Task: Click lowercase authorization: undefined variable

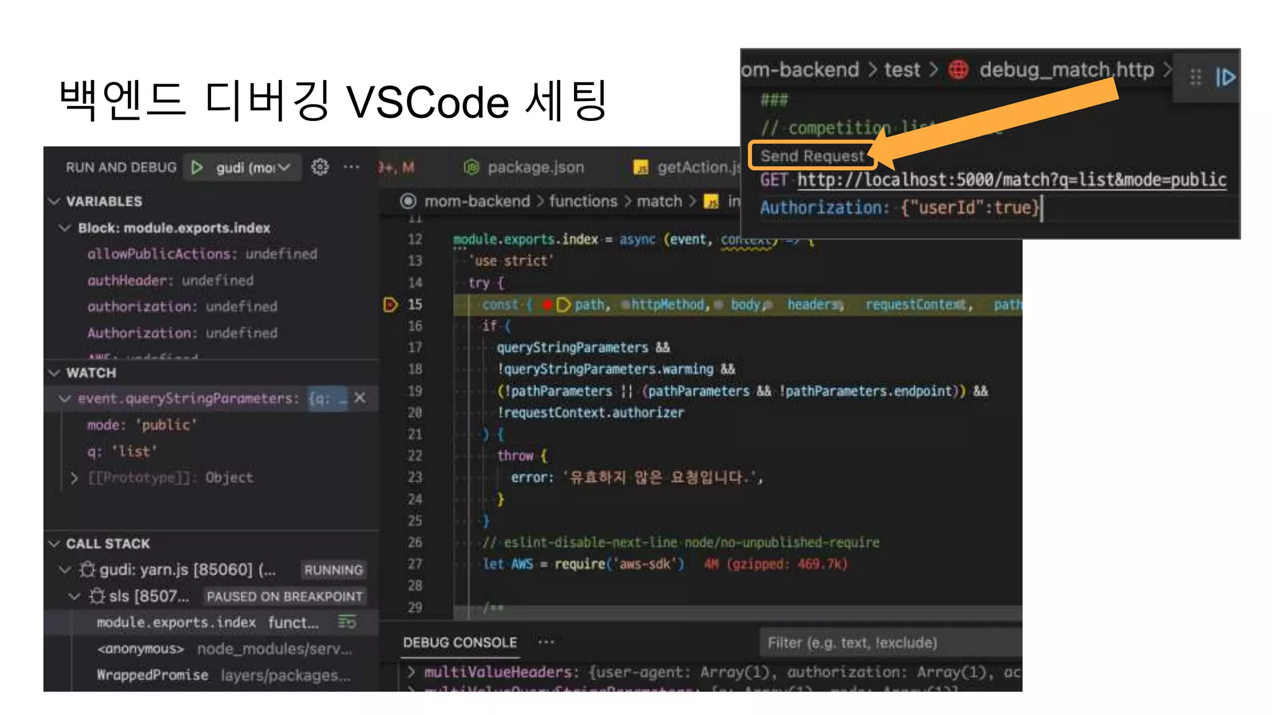Action: click(x=182, y=307)
